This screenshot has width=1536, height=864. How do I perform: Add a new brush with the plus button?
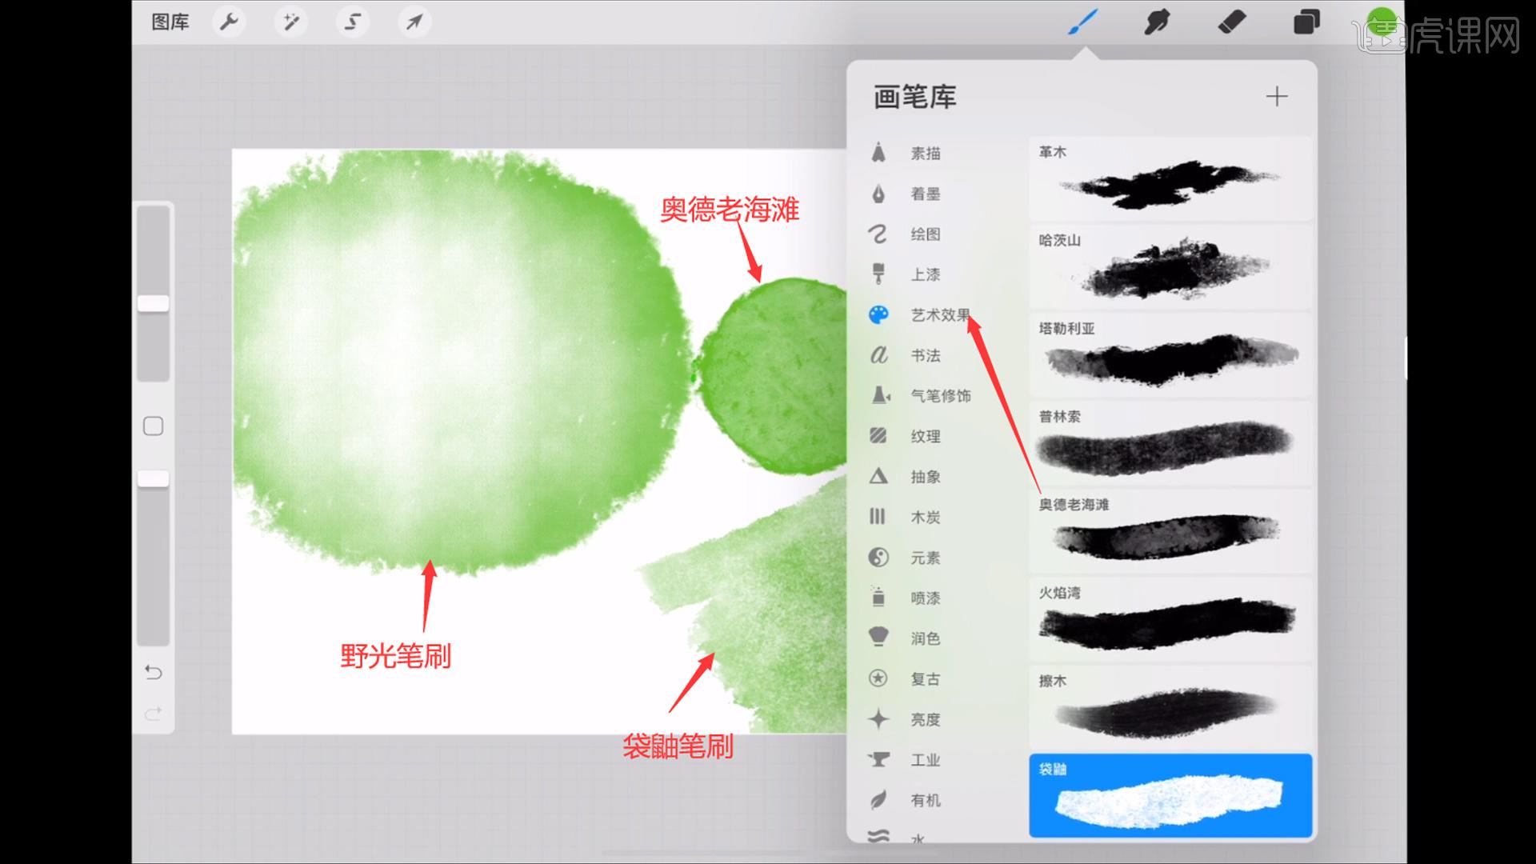[1278, 97]
